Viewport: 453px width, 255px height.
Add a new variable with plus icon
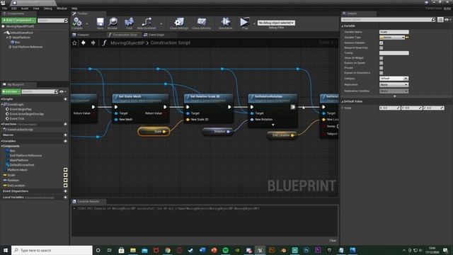[65, 141]
